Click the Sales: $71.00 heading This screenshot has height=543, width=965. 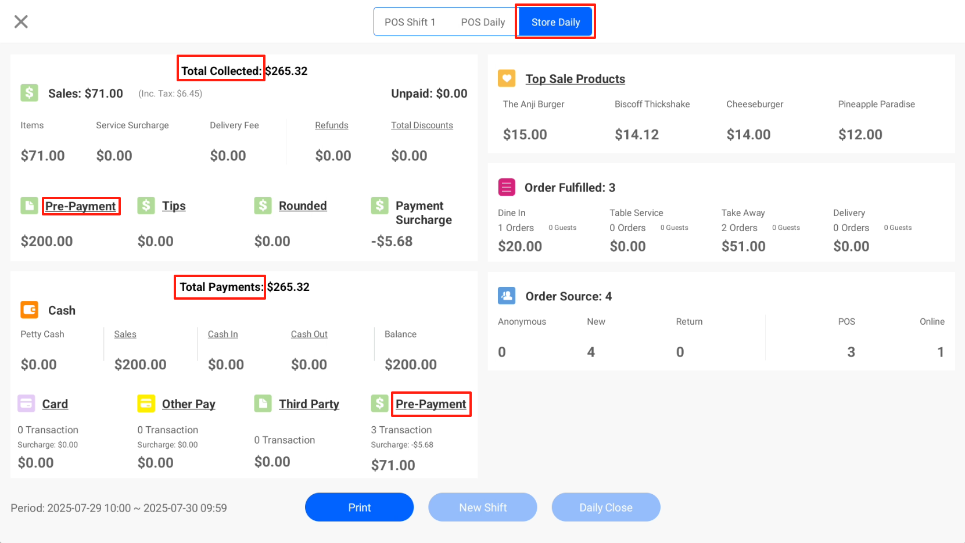pyautogui.click(x=85, y=94)
